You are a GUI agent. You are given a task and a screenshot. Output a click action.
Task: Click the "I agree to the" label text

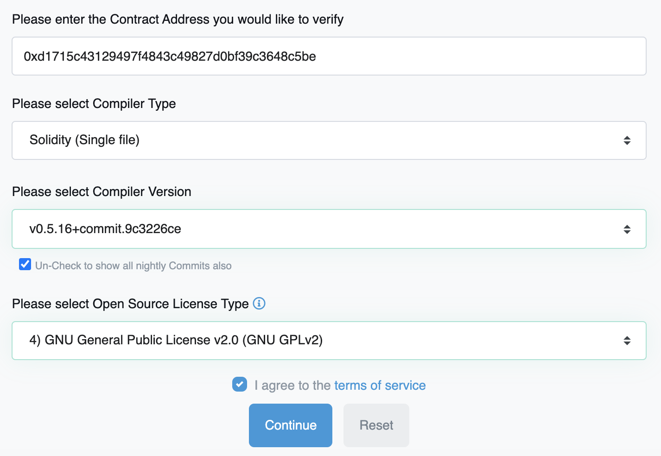click(x=292, y=386)
